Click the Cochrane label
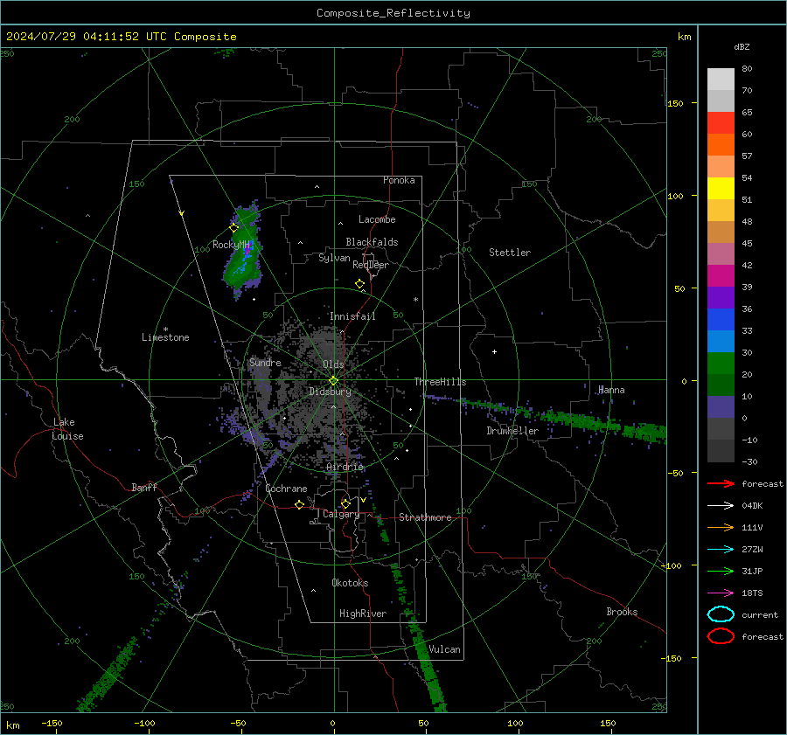This screenshot has width=787, height=735. (x=286, y=489)
